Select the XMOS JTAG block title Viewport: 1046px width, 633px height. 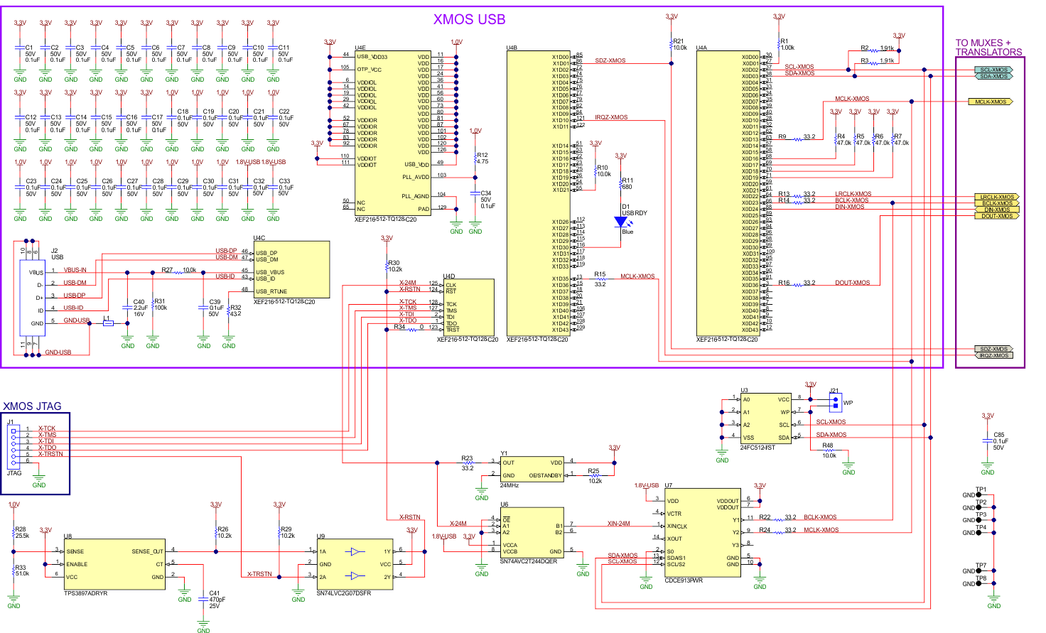32,406
